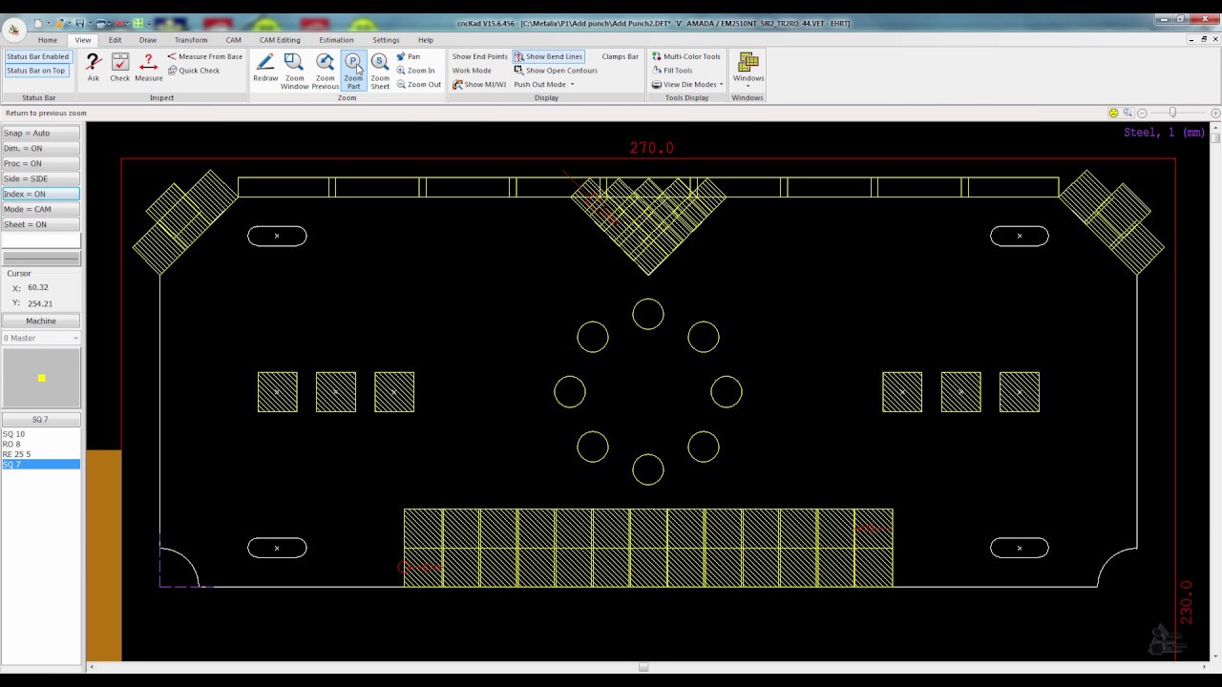
Task: Click the Save quick access icon
Action: 80,23
